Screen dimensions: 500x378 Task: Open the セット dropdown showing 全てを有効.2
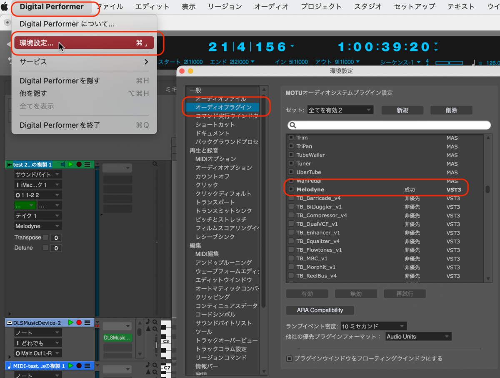click(340, 110)
